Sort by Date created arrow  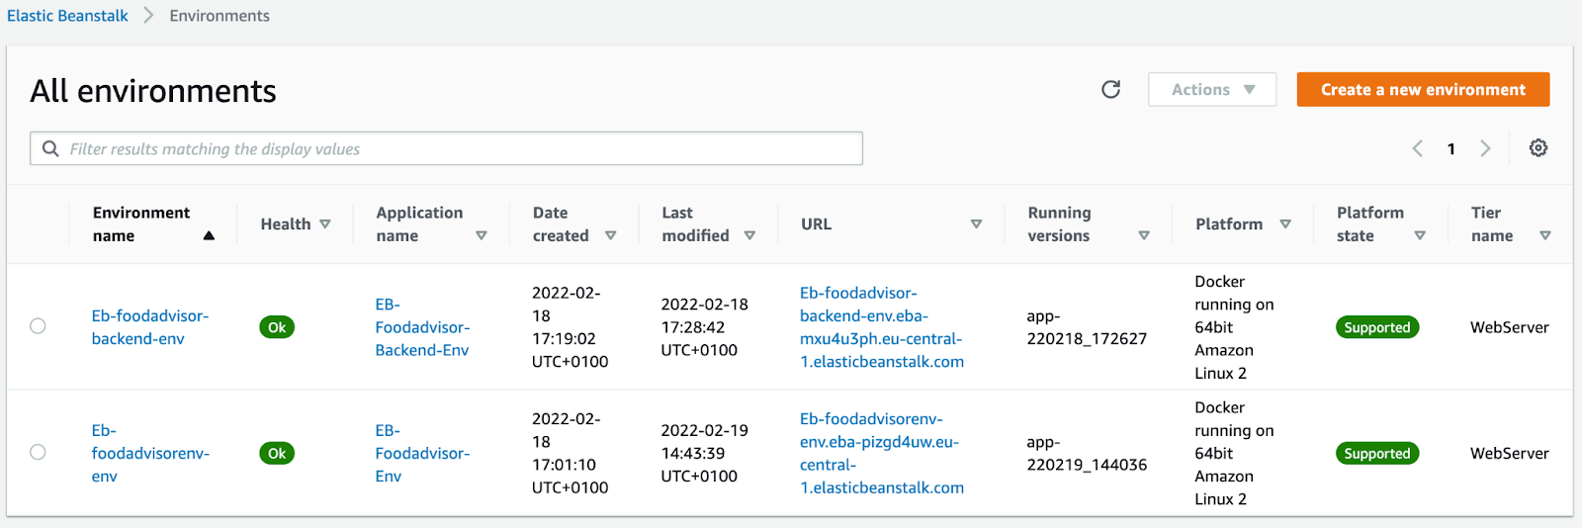610,236
